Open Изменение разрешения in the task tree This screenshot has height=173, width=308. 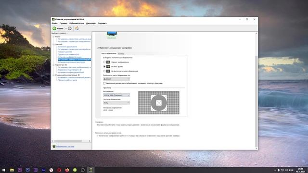pyautogui.click(x=67, y=47)
